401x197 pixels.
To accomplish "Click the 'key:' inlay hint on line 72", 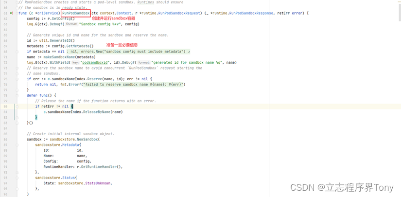I will tap(75, 63).
